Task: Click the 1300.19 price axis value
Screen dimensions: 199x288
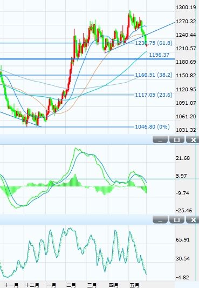Action: click(186, 8)
